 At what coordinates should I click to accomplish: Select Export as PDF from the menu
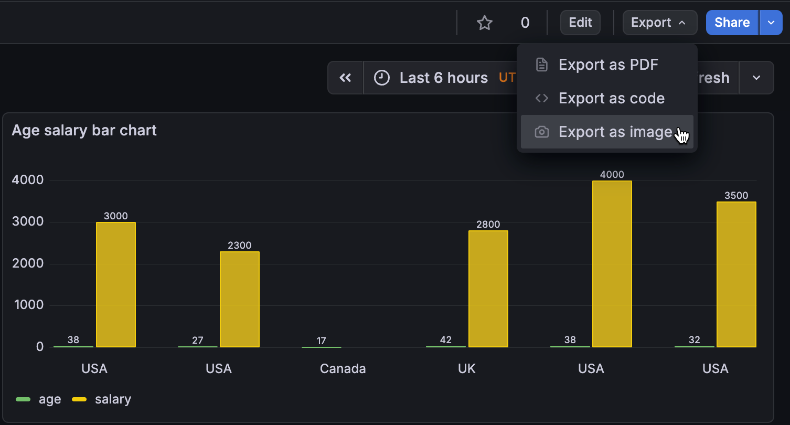[608, 64]
